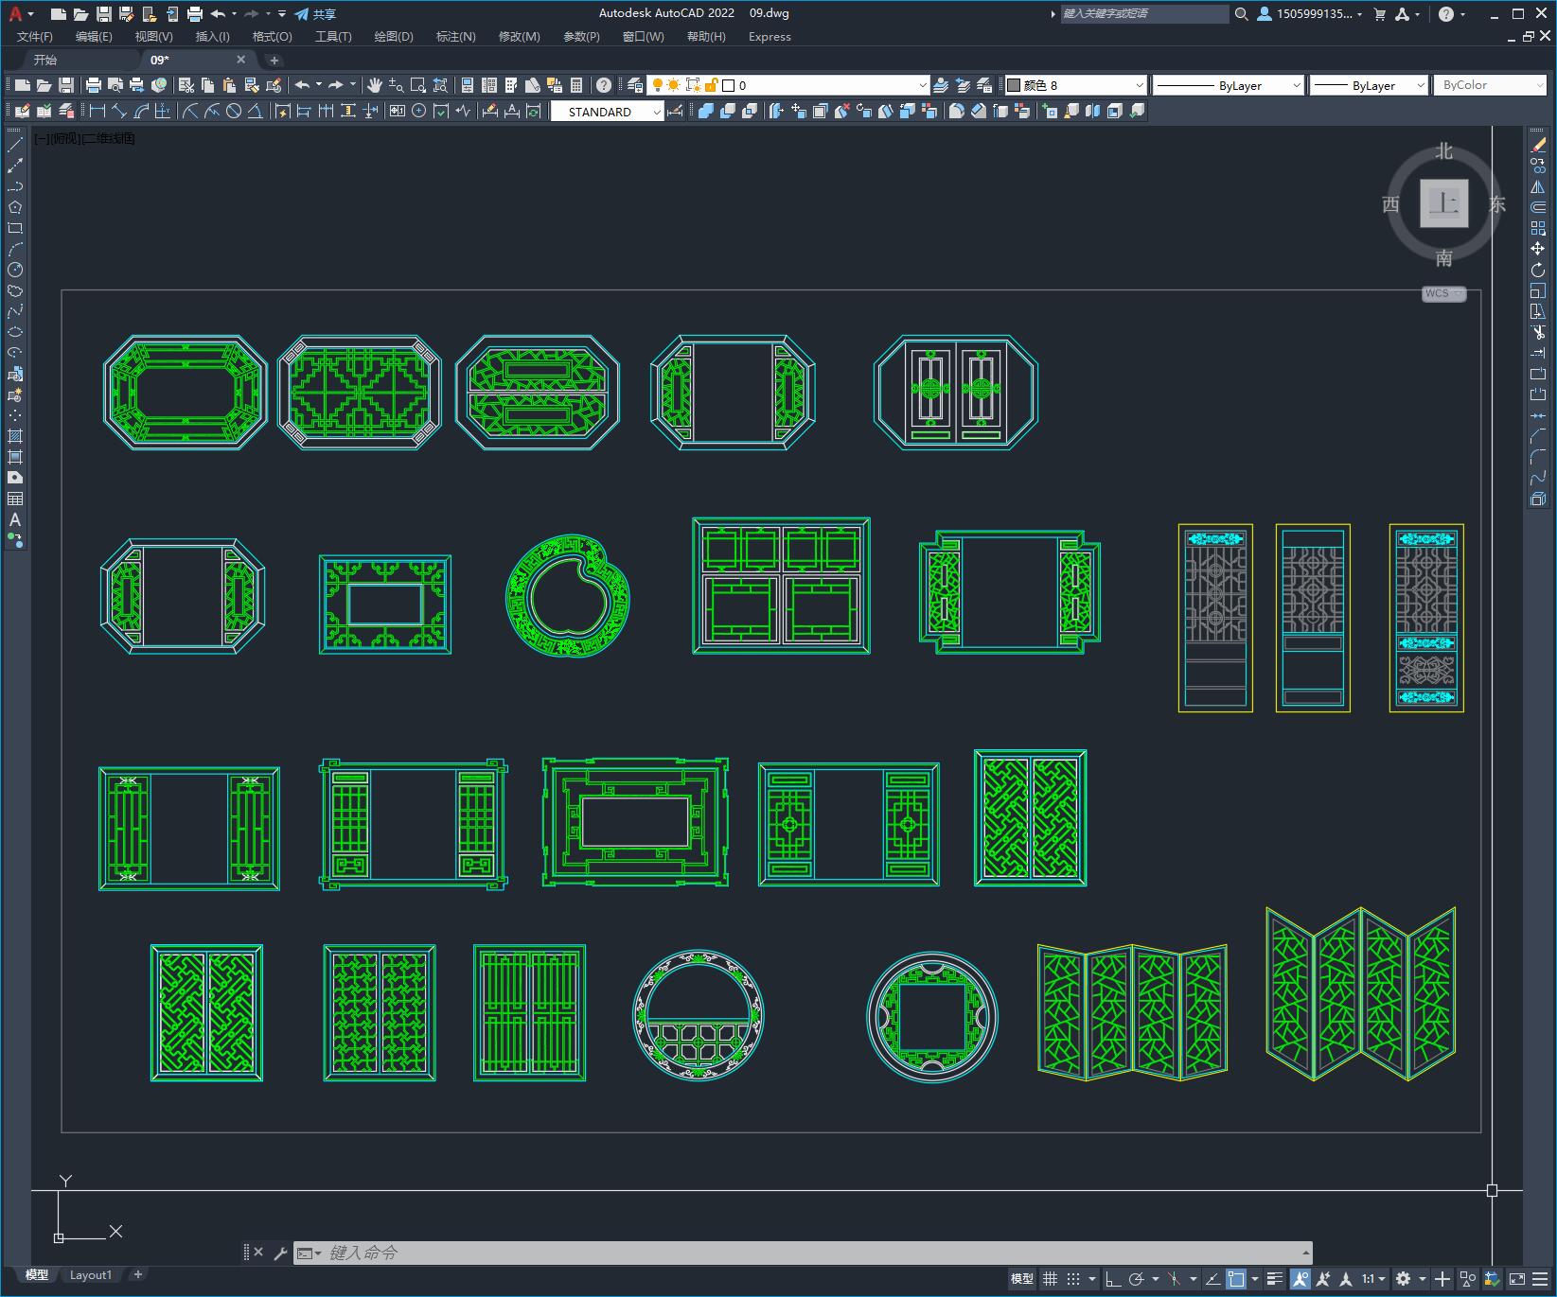Viewport: 1557px width, 1297px height.
Task: Open the Autodesk App Store cart
Action: tap(1379, 14)
